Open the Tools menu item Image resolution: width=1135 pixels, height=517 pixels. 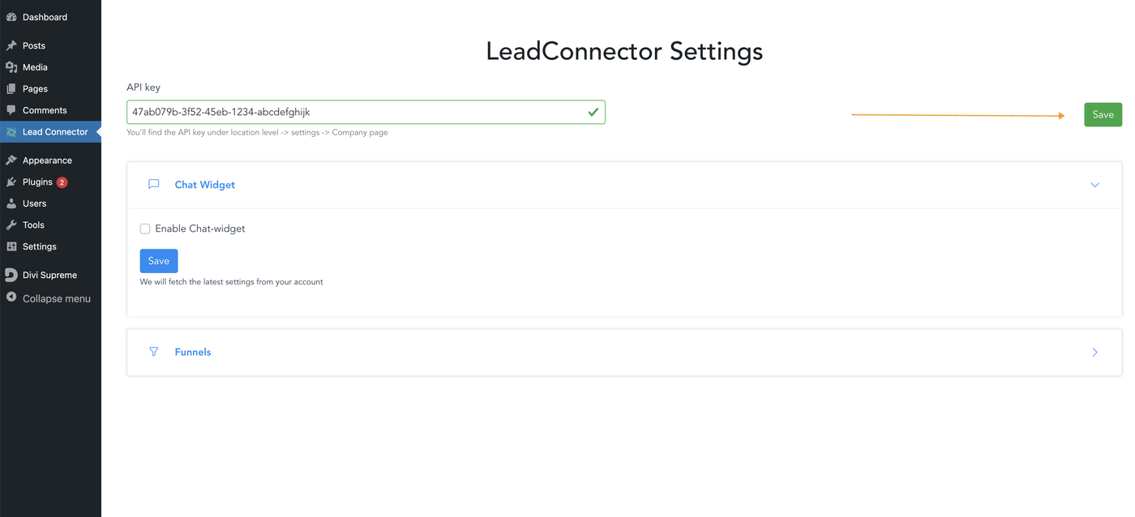click(x=33, y=225)
